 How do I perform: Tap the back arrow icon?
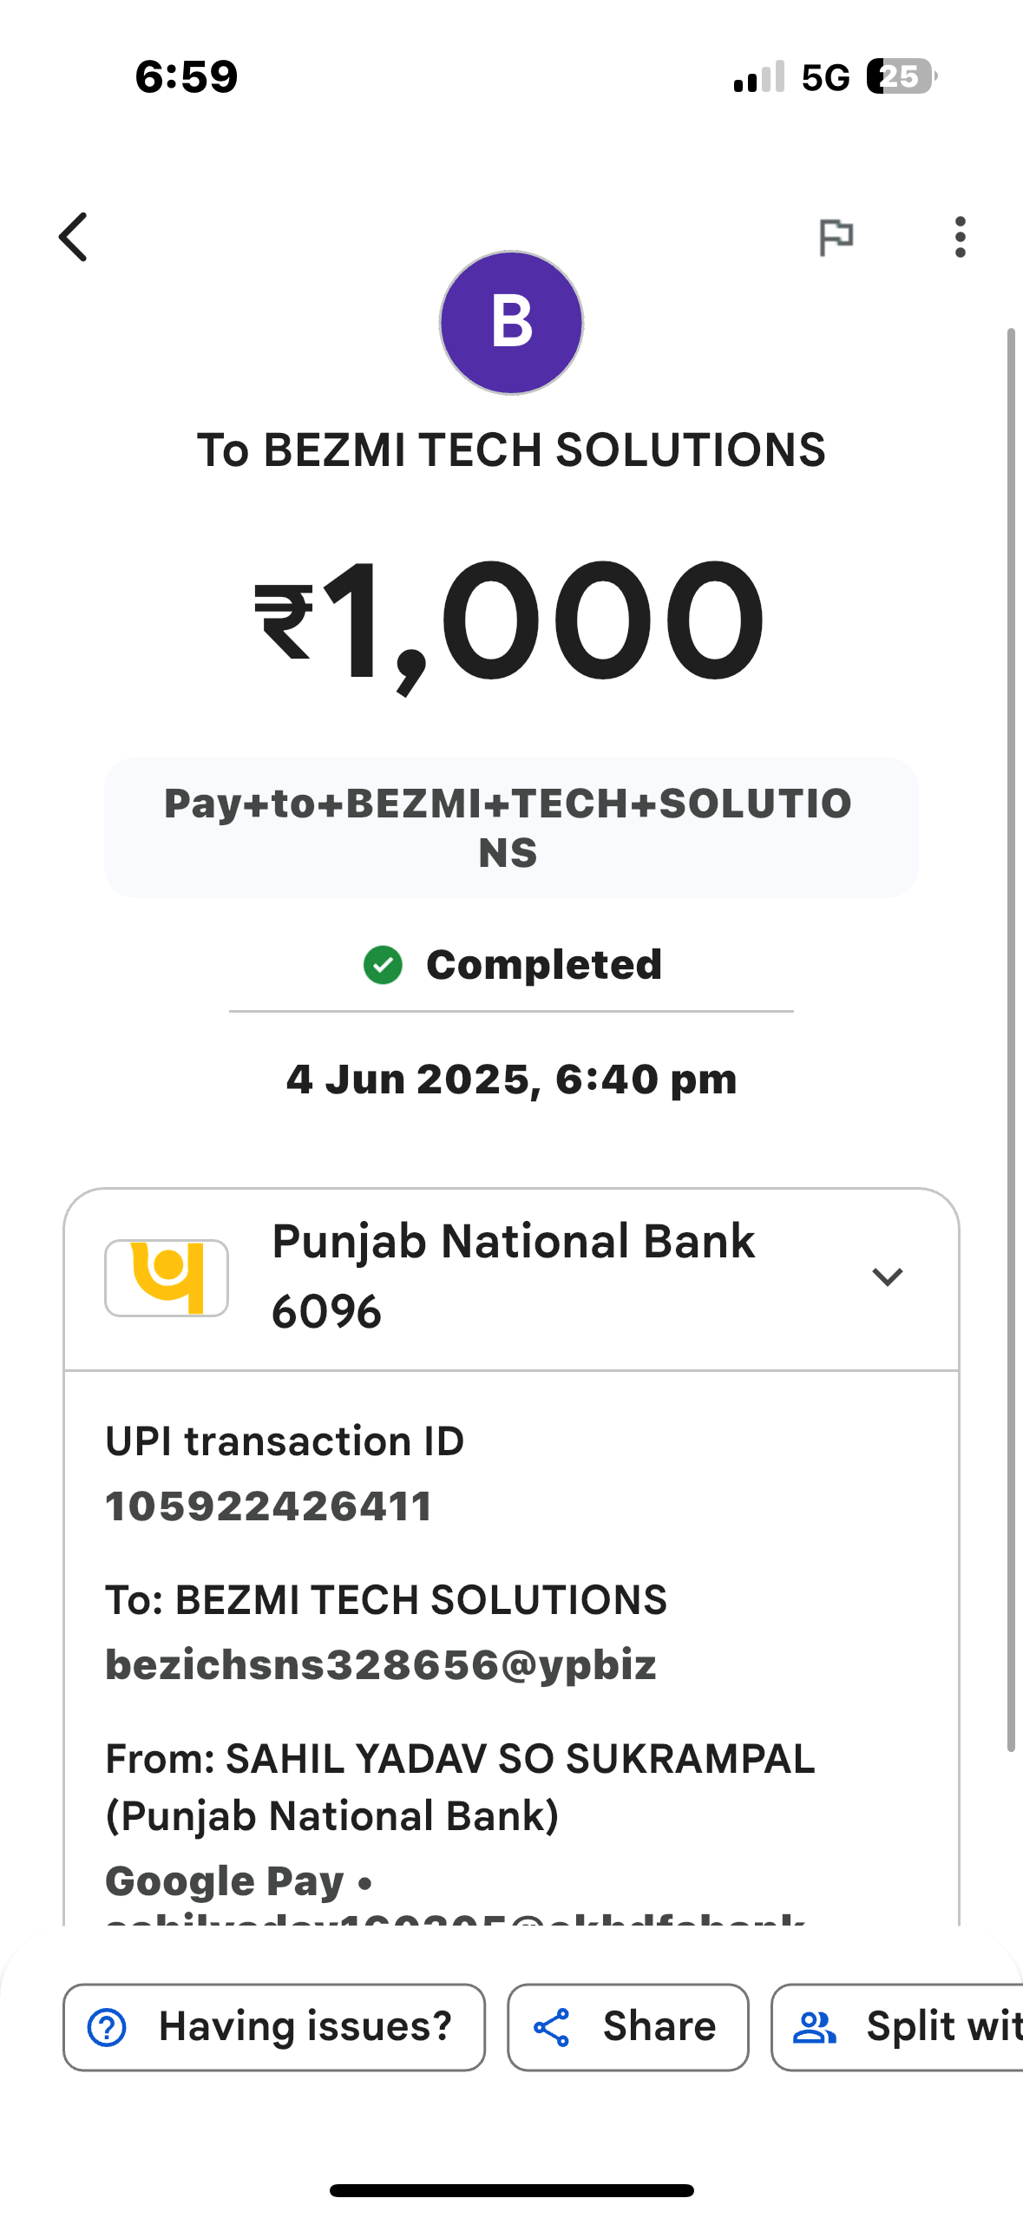74,237
